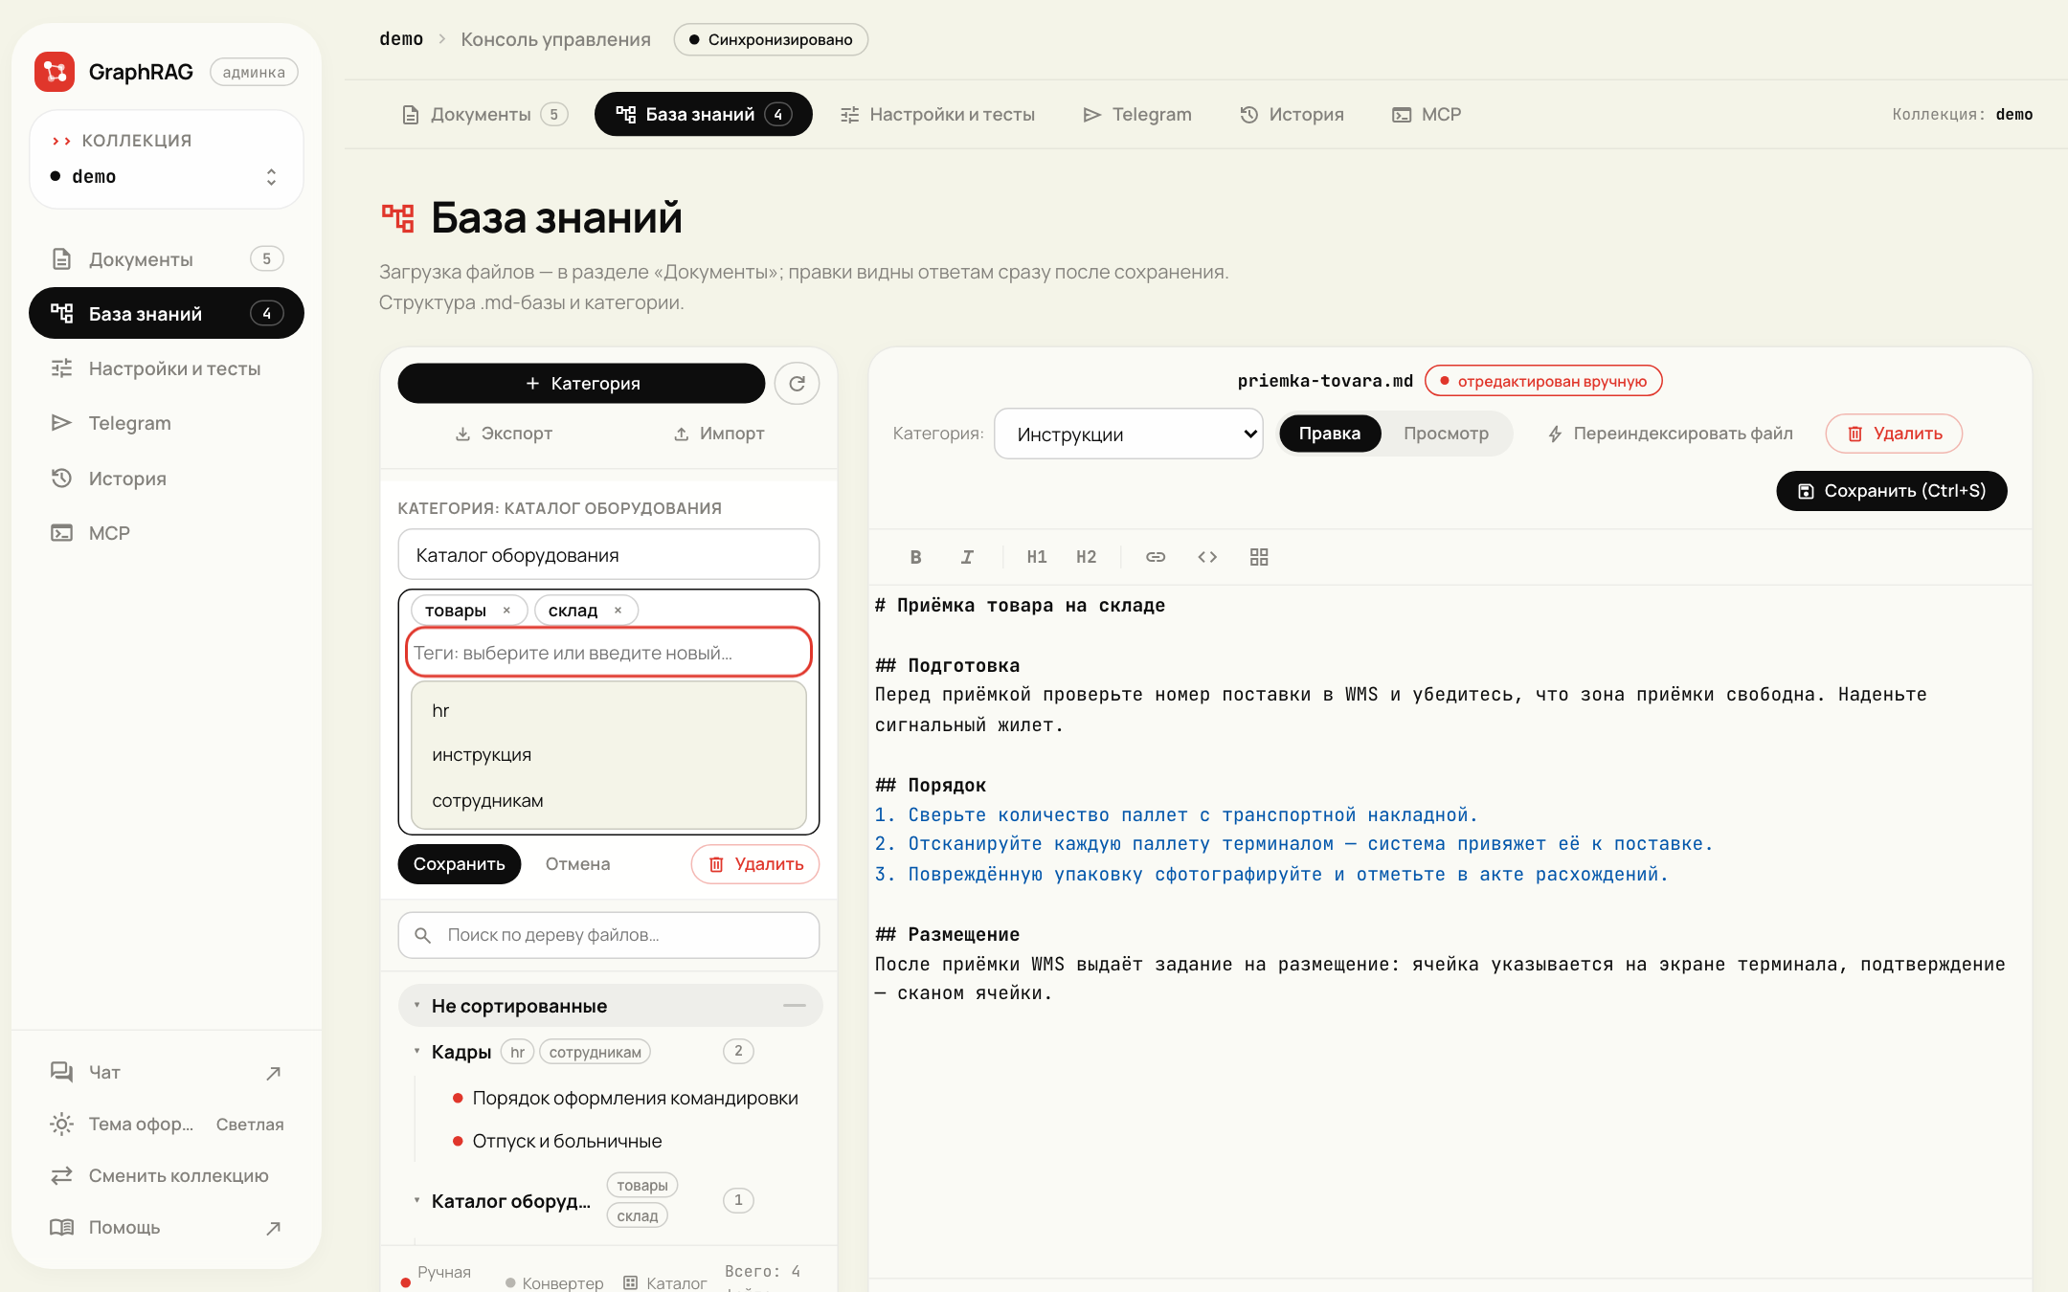The width and height of the screenshot is (2068, 1292).
Task: Click Переиндексировать файл button
Action: coord(1671,434)
